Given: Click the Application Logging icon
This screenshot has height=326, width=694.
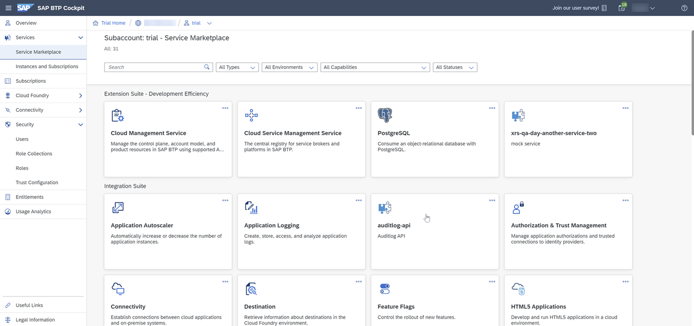Looking at the screenshot, I should coord(251,208).
